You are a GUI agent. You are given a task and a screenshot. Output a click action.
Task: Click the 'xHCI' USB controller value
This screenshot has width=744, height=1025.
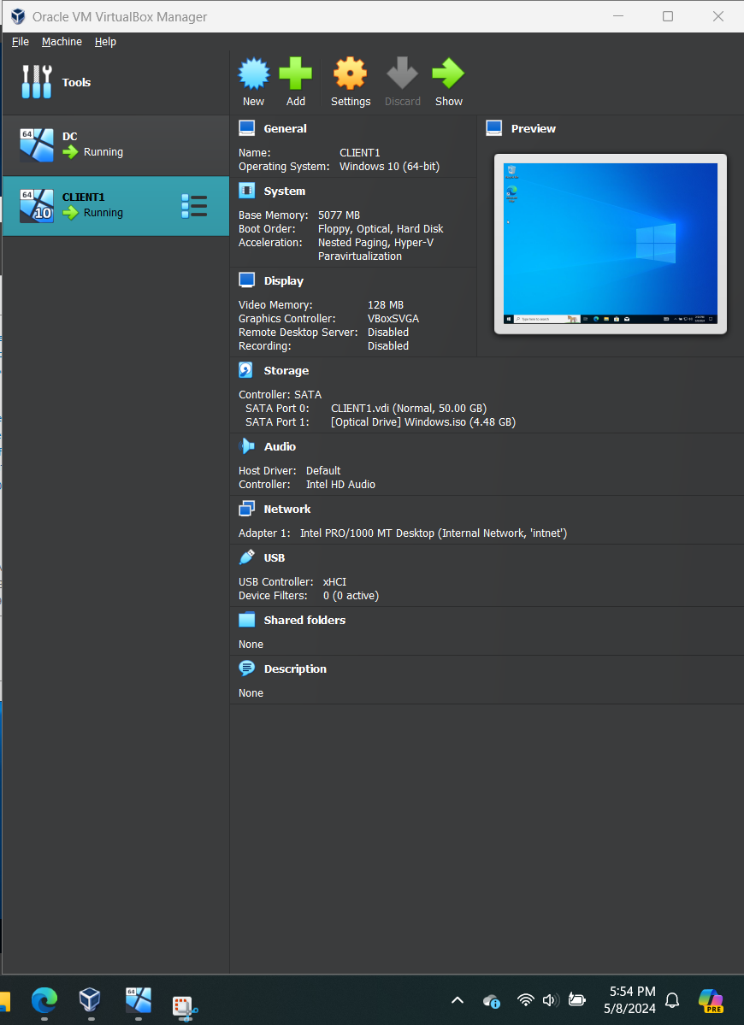(x=334, y=582)
